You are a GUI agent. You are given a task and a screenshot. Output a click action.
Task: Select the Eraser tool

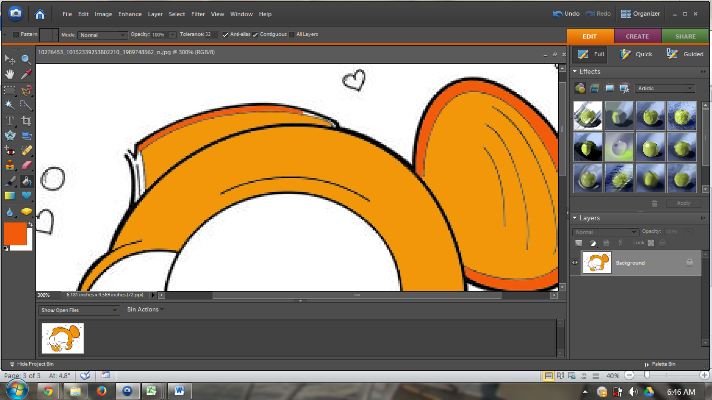26,166
